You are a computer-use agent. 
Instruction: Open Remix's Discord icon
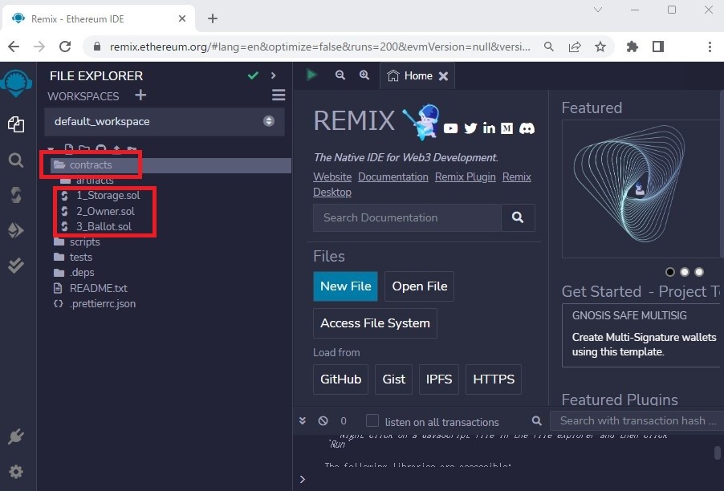pos(527,128)
